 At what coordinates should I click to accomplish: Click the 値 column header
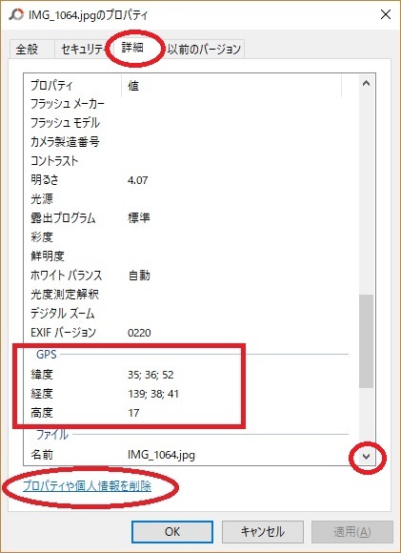(231, 85)
